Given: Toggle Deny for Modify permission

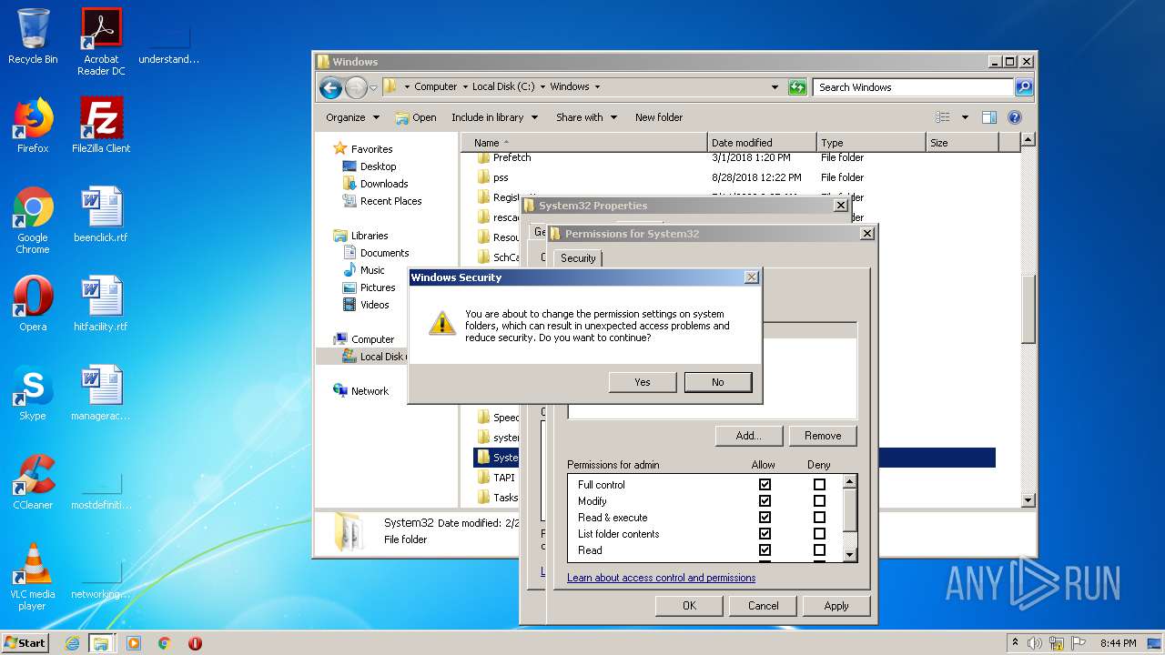Looking at the screenshot, I should coord(819,501).
